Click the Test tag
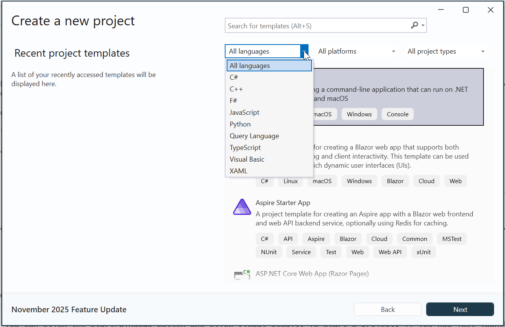Viewport: 505px width, 327px height. (331, 252)
